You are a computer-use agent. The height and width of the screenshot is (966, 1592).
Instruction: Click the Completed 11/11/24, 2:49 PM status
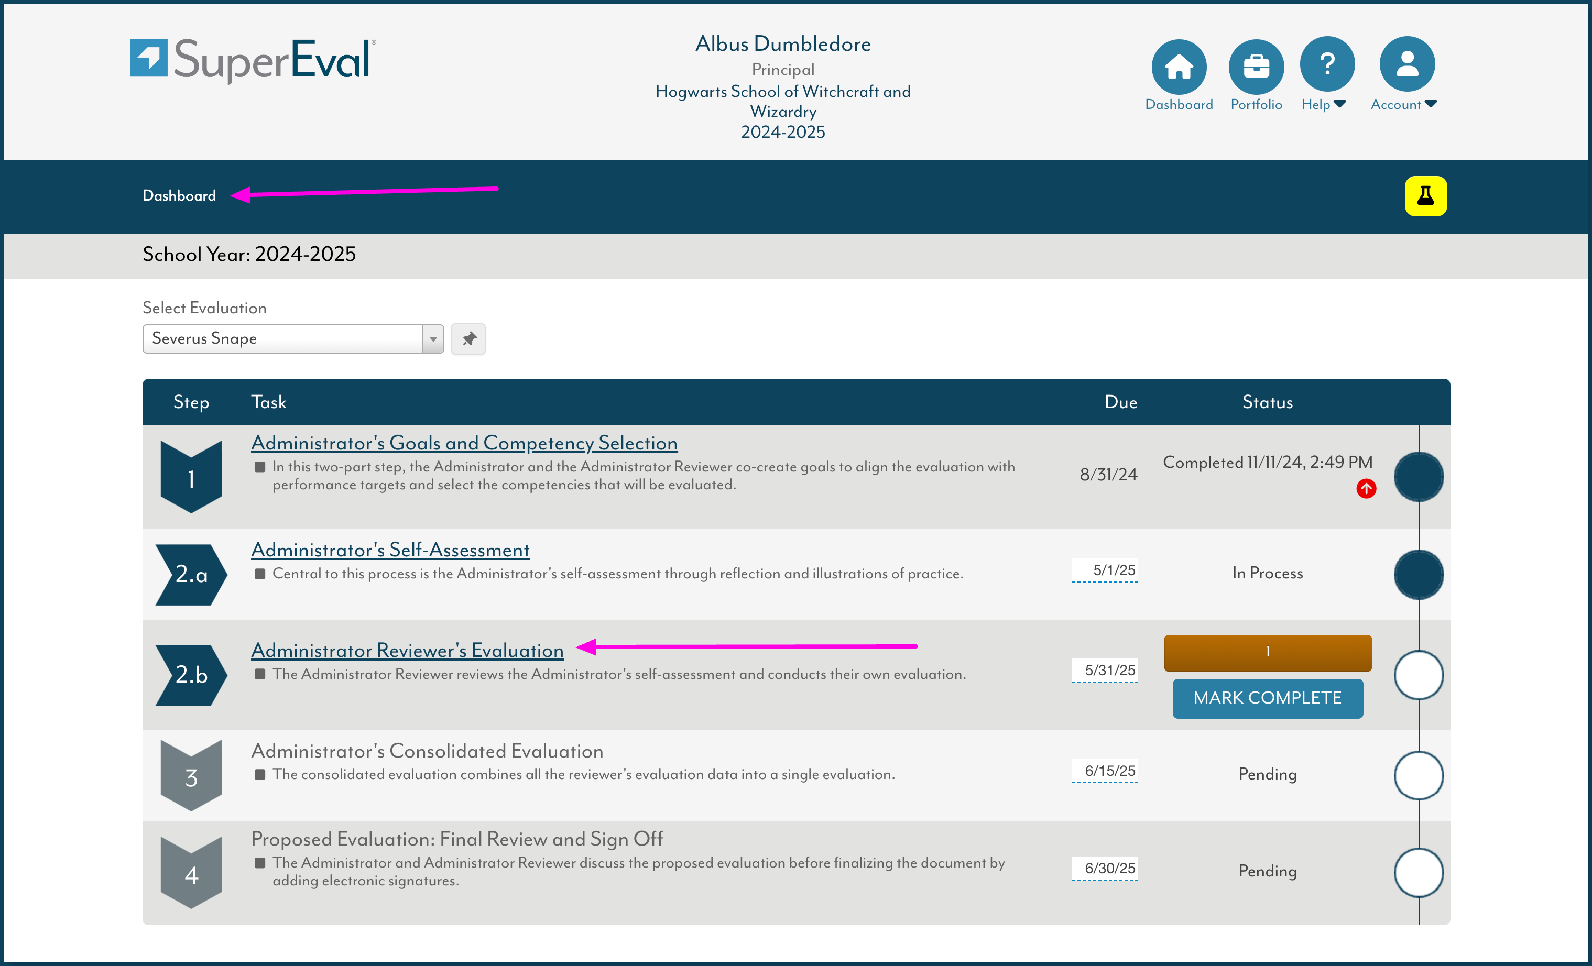[1267, 463]
